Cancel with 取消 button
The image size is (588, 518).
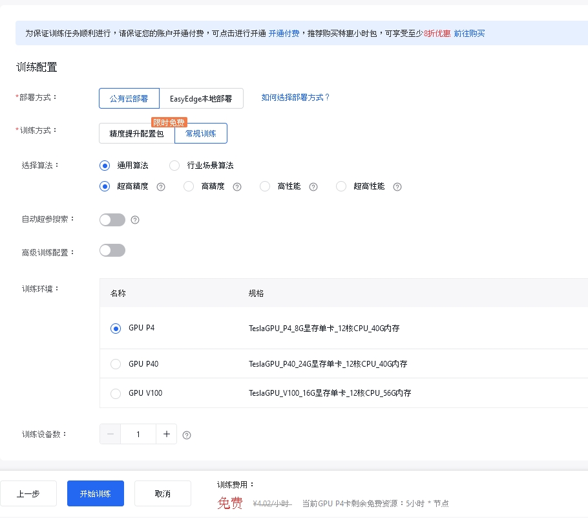tap(162, 493)
